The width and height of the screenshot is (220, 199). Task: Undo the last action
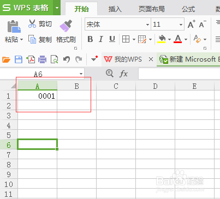pos(67,59)
